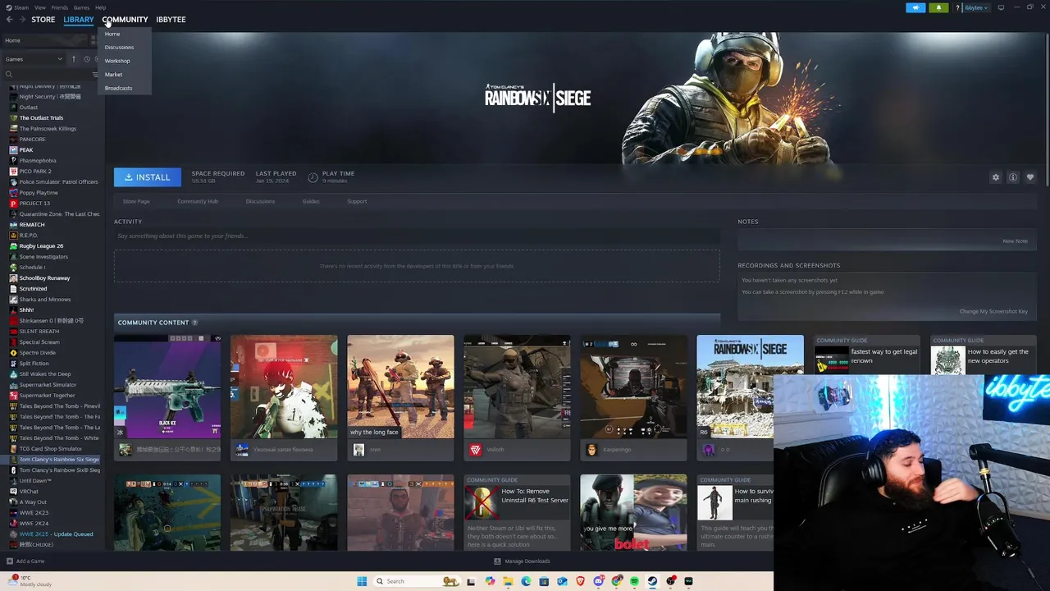Expand the ibbytee account dropdown
Viewport: 1050px width, 591px height.
[976, 7]
